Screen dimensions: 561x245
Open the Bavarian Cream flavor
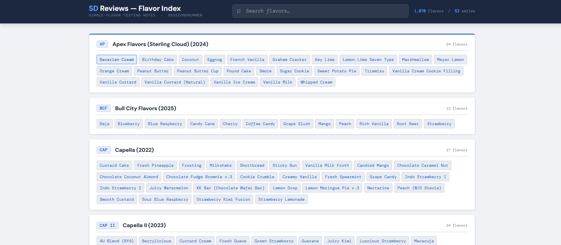coord(117,60)
